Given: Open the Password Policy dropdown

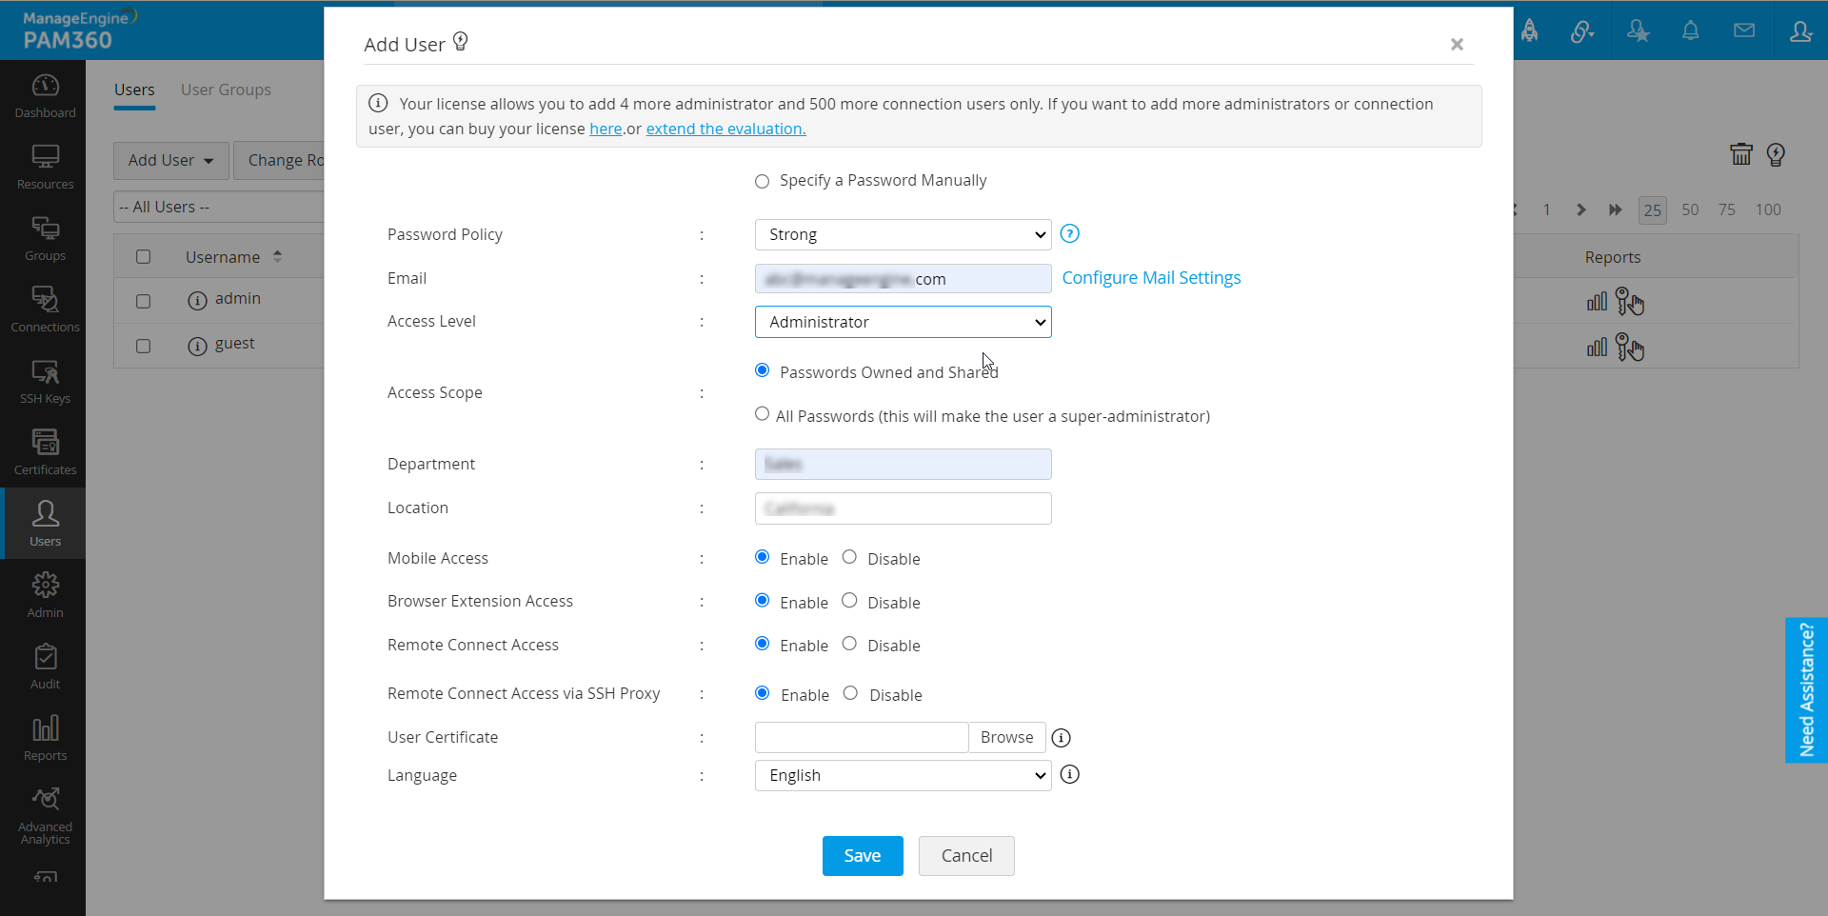Looking at the screenshot, I should pyautogui.click(x=903, y=234).
